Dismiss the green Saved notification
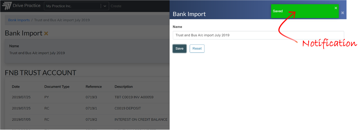The image size is (364, 130). point(336,8)
